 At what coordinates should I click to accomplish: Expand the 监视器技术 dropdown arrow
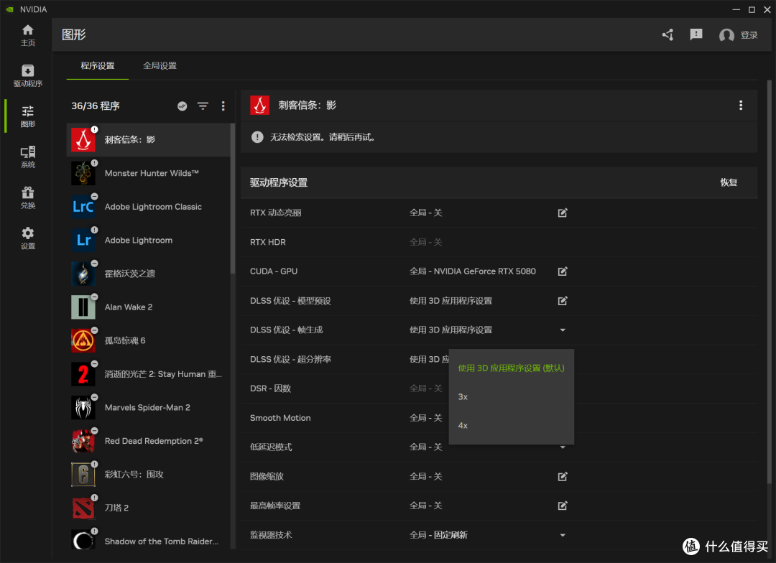562,535
